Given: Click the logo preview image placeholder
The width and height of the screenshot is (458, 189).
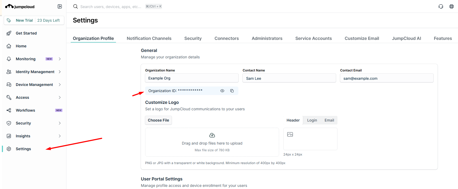Looking at the screenshot, I should coord(290,134).
